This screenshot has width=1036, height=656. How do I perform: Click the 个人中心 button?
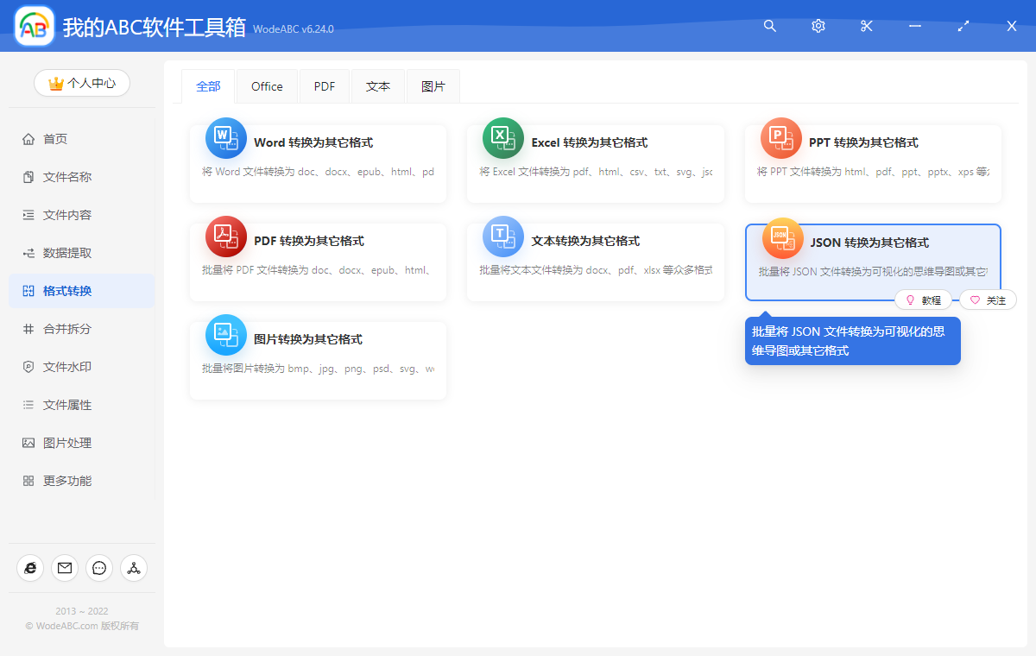click(81, 83)
